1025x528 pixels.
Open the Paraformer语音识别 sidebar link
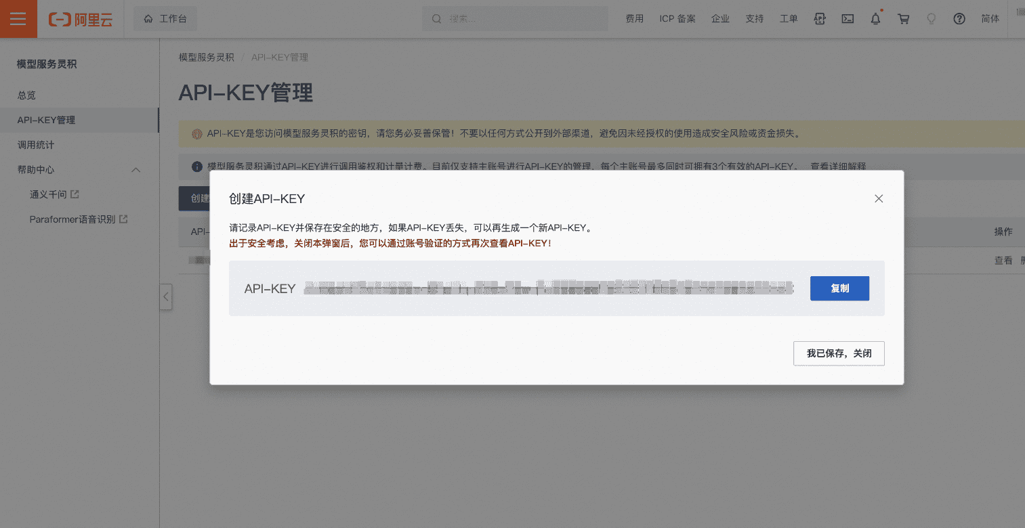pos(74,219)
